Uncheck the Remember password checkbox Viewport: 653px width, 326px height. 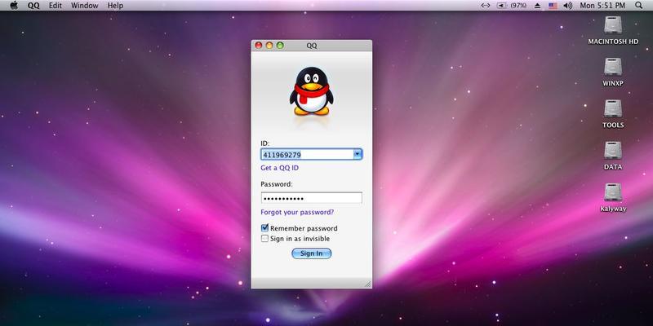[x=264, y=228]
